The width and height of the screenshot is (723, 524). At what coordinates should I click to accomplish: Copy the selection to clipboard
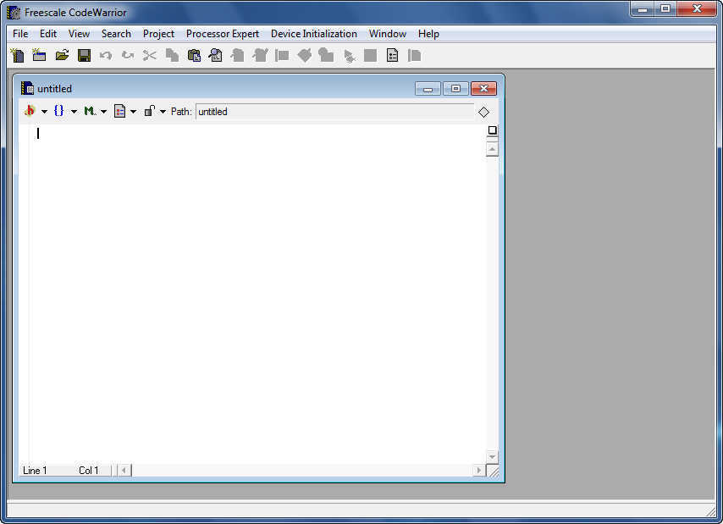tap(171, 55)
